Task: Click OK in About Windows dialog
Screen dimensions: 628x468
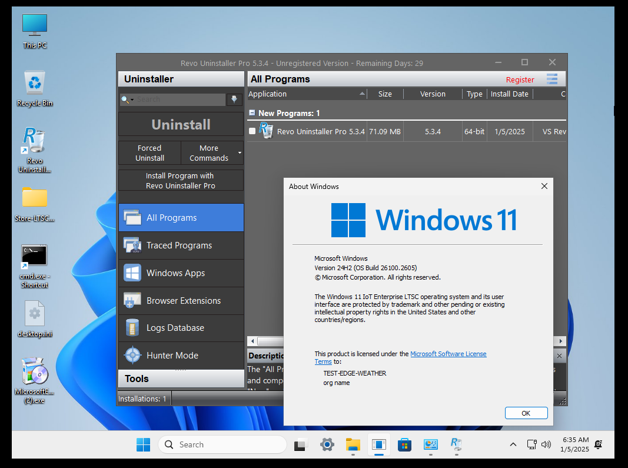Action: (x=526, y=413)
